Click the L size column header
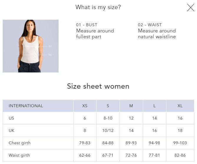This screenshot has height=164, width=197. [x=154, y=106]
